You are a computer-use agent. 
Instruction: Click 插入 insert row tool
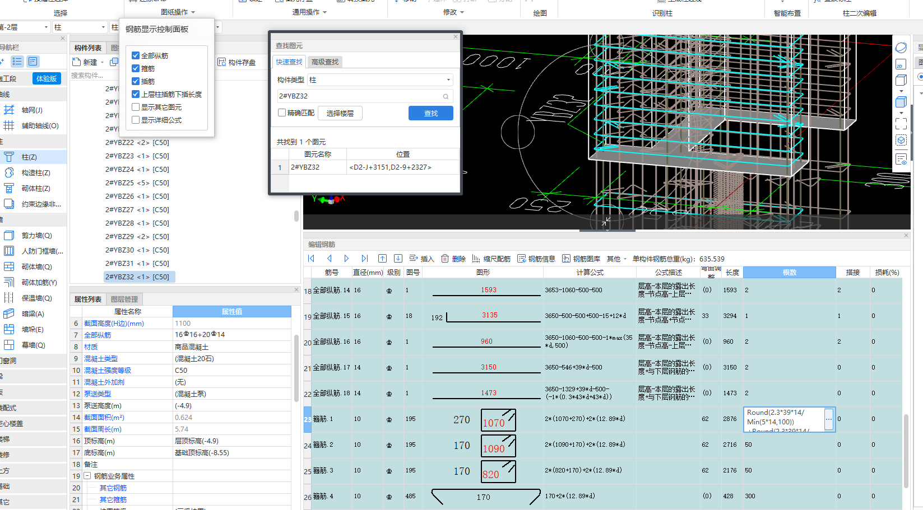pyautogui.click(x=422, y=259)
